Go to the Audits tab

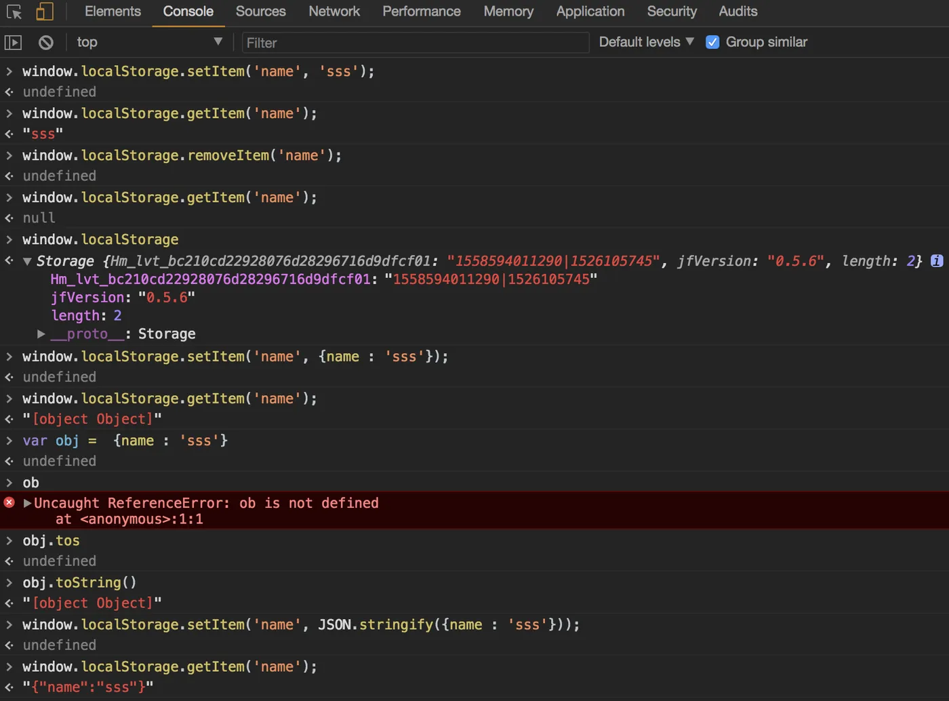738,12
